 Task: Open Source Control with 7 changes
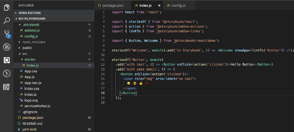coord(7,34)
